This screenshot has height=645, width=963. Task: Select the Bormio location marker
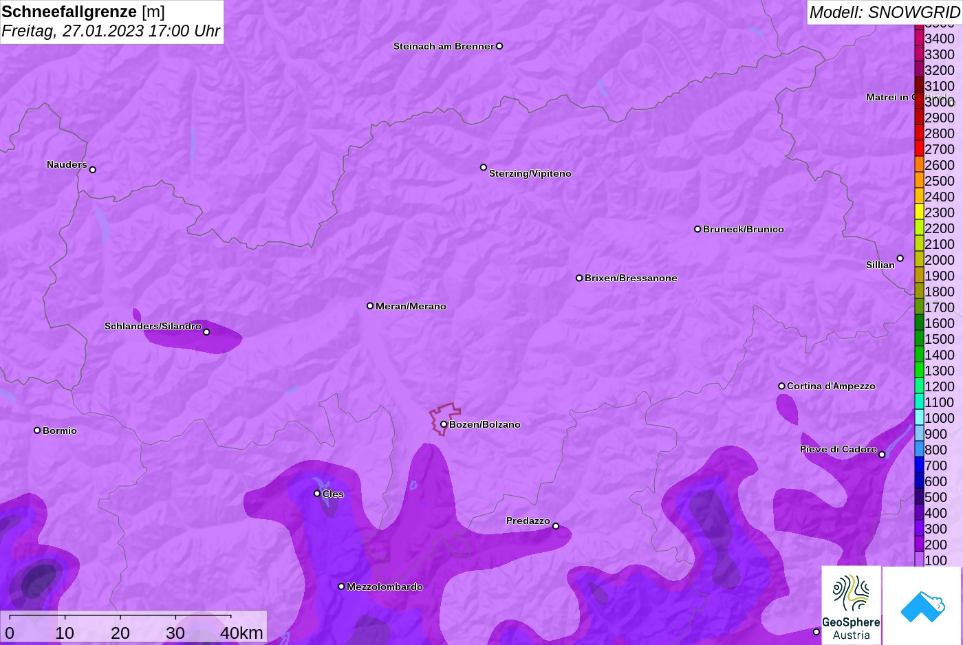click(37, 430)
